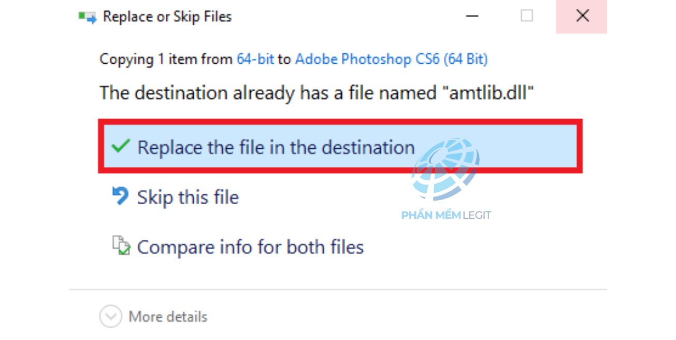Viewport: 676px width, 340px height.
Task: Minimize the Replace or Skip Files dialog
Action: point(472,16)
